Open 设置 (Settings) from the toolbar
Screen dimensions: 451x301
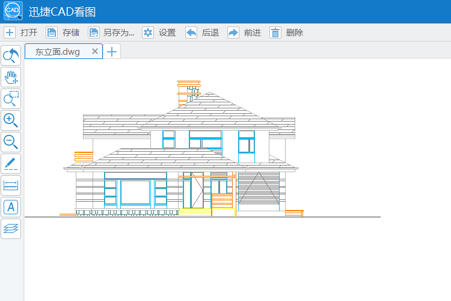pyautogui.click(x=159, y=33)
